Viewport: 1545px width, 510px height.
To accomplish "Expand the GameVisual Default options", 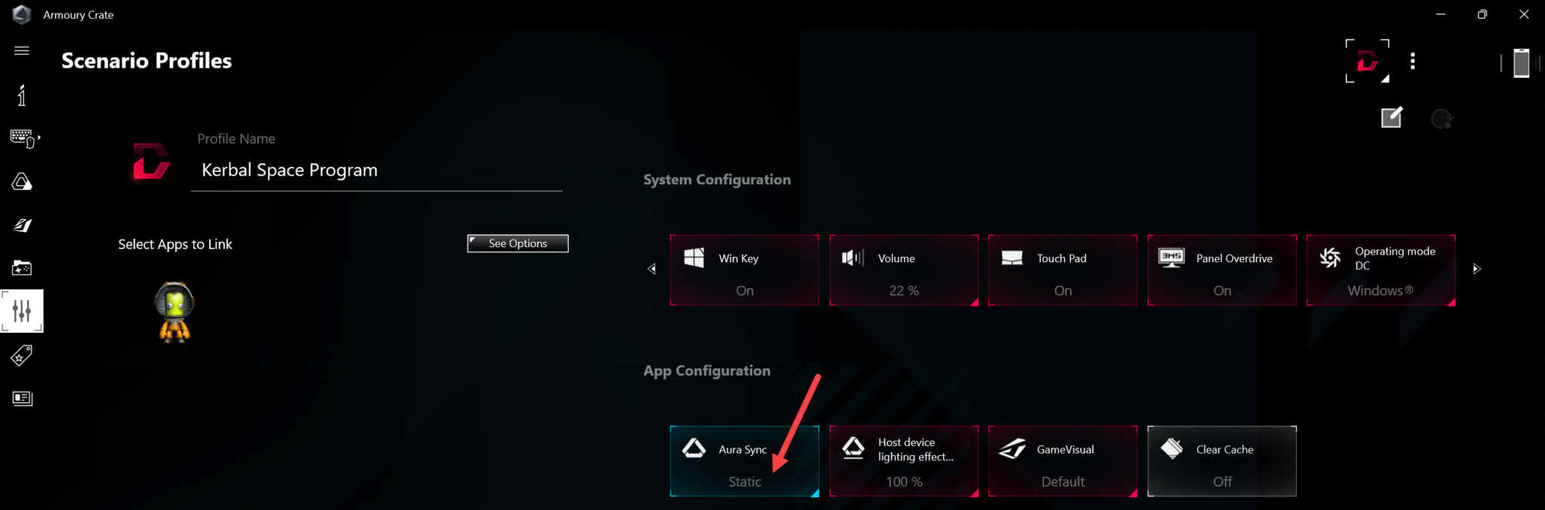I will (x=1062, y=461).
